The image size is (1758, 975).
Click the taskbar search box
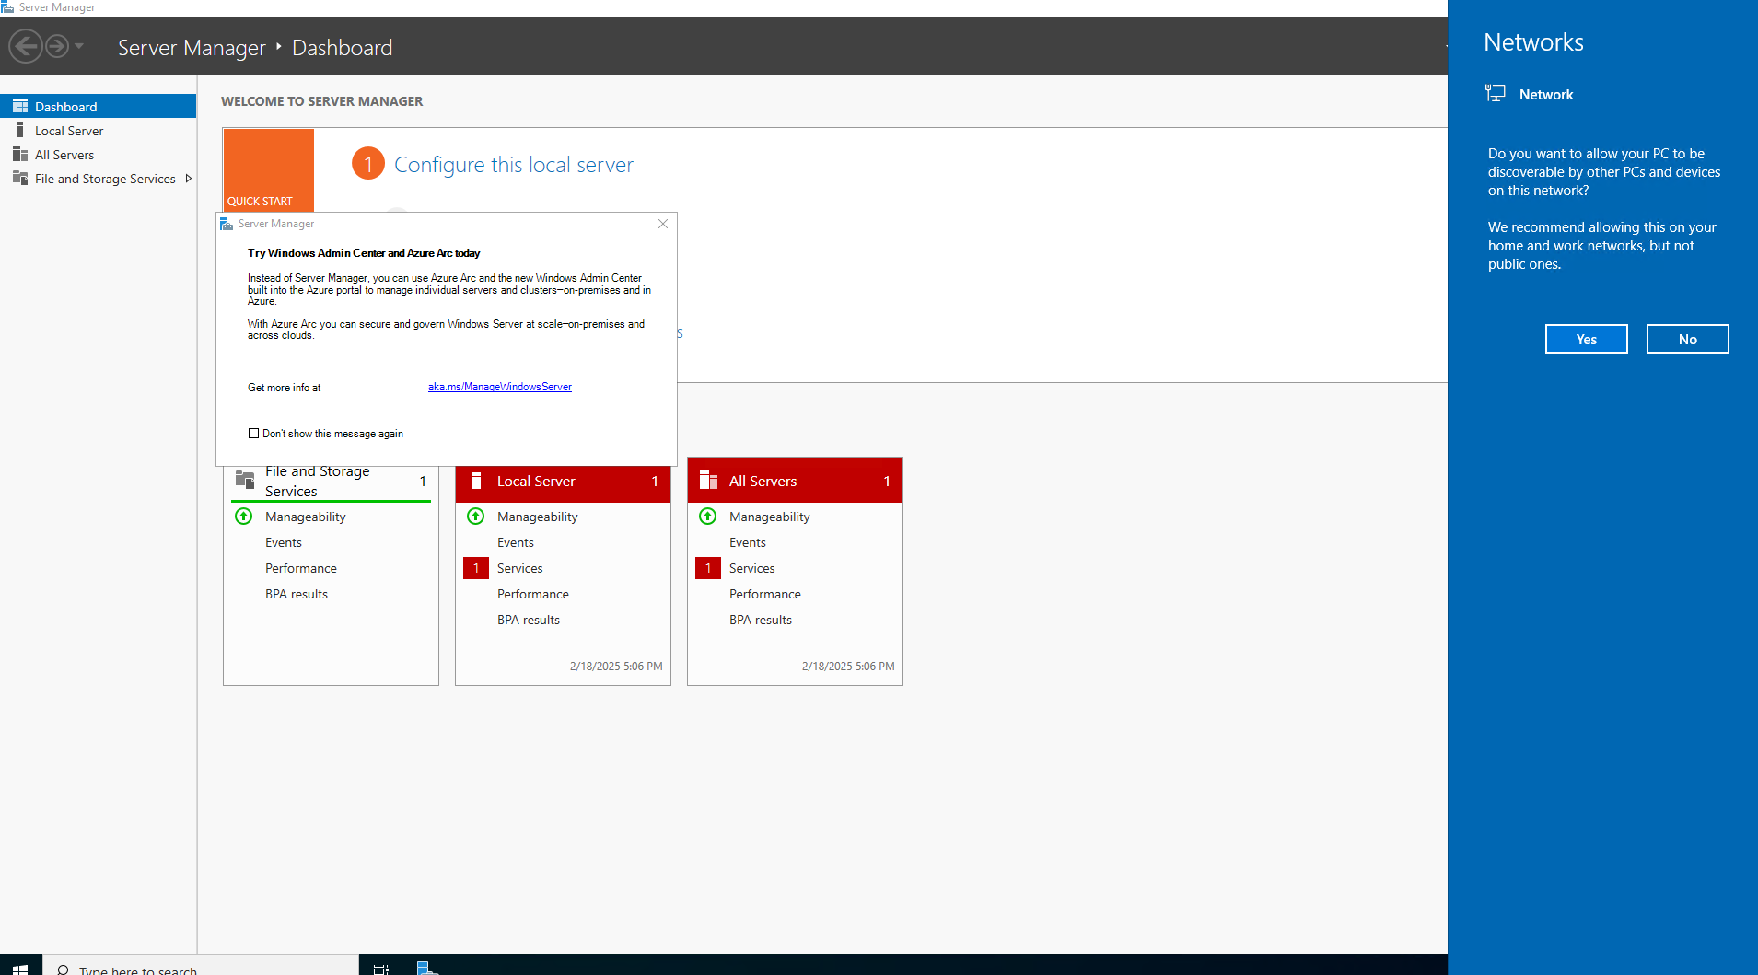point(201,967)
